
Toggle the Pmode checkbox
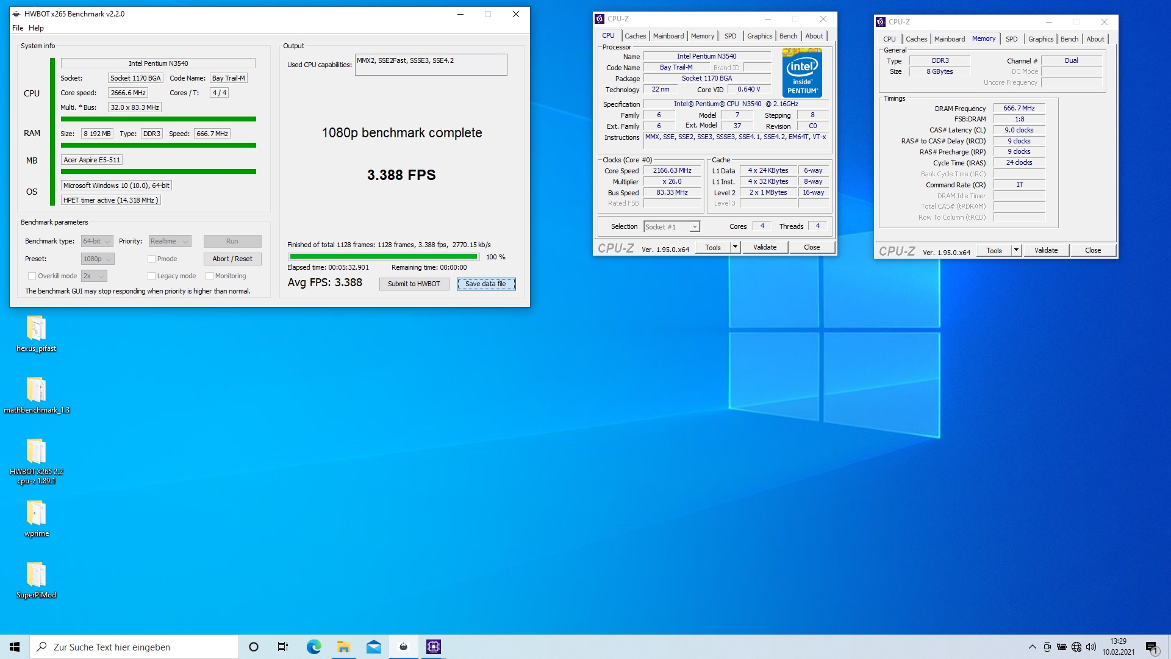pyautogui.click(x=151, y=259)
